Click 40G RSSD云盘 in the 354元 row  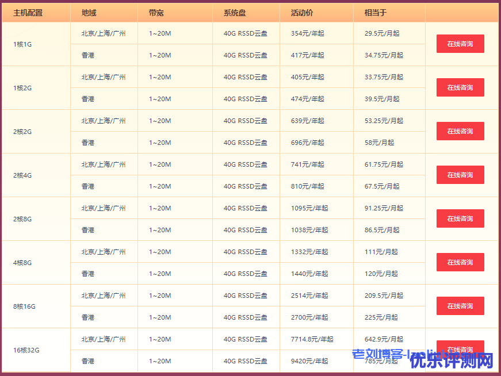pos(246,33)
